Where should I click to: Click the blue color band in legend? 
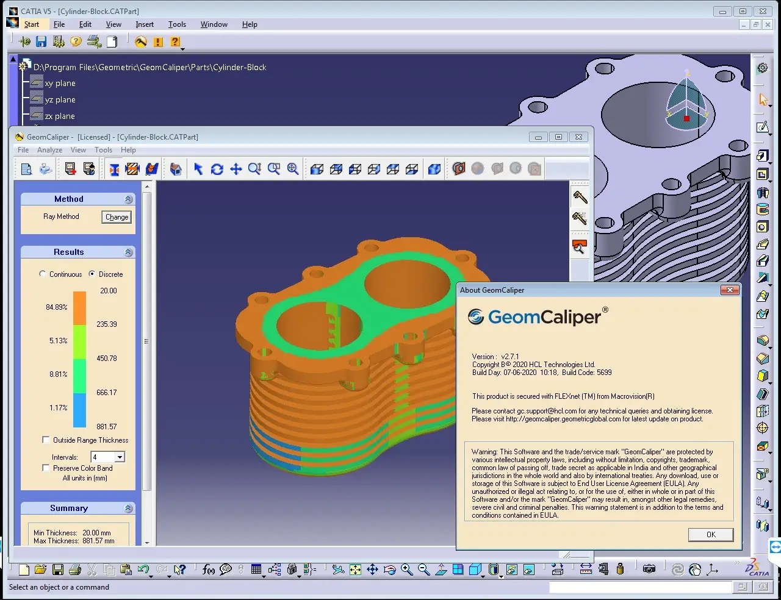pos(80,410)
